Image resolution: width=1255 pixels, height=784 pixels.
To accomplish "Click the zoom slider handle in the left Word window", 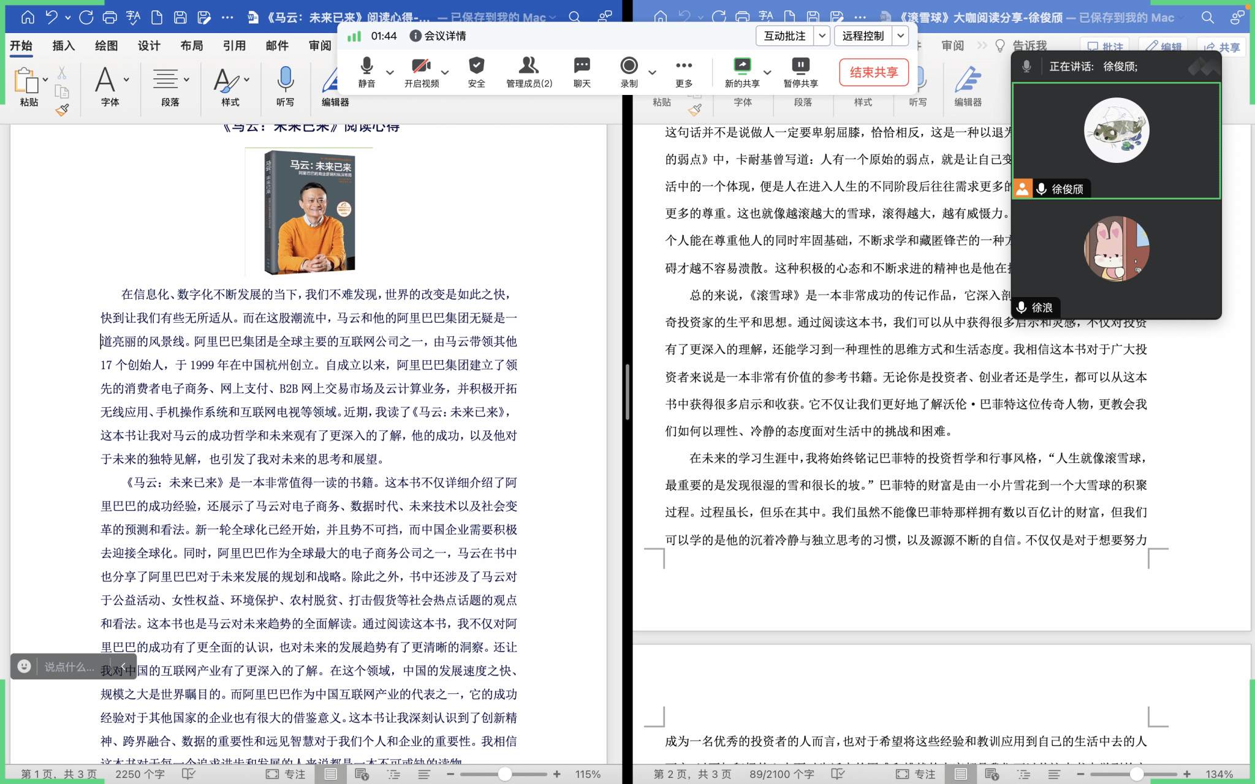I will click(x=504, y=774).
